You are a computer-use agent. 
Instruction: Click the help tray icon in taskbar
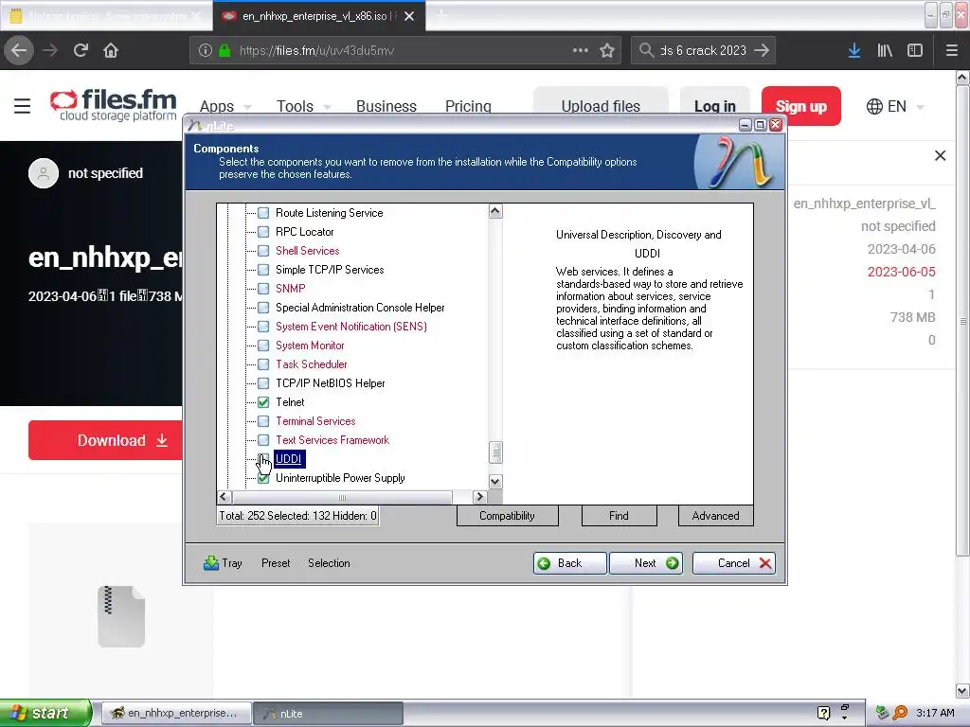coord(823,713)
